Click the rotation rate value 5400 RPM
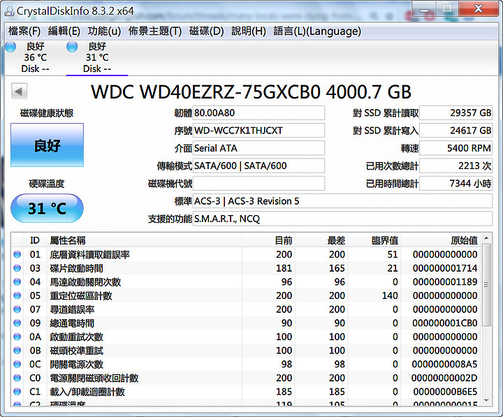 pos(455,148)
